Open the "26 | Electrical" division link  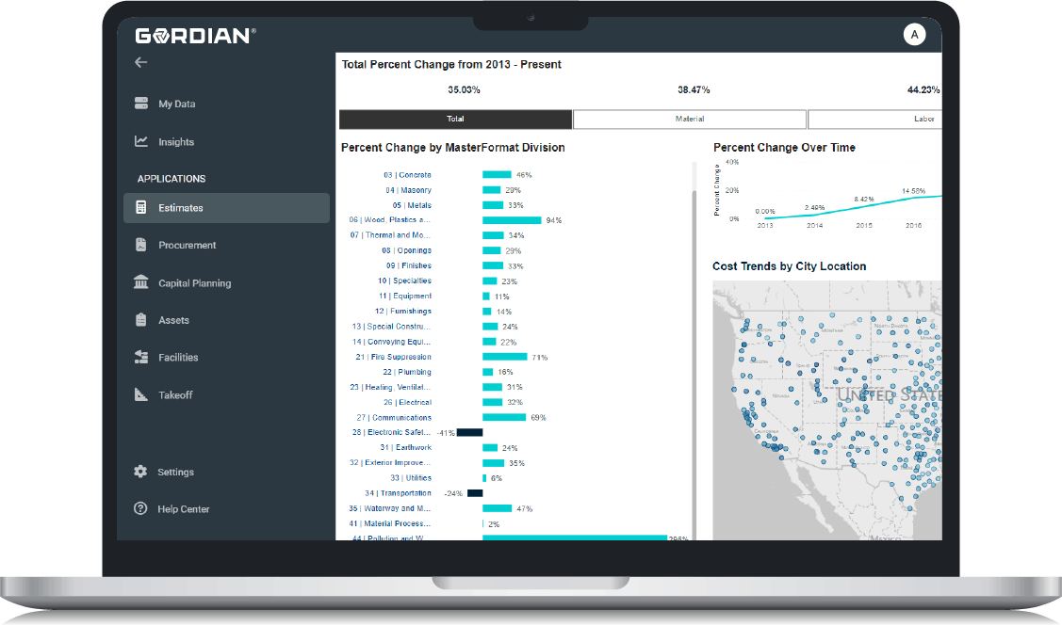[x=407, y=403]
